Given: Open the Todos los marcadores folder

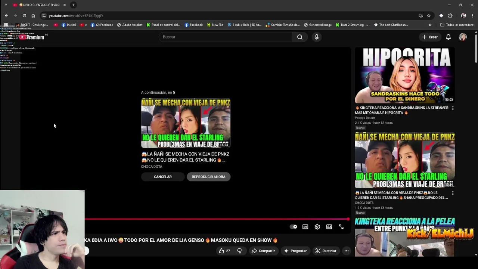Looking at the screenshot, I should click(x=457, y=25).
